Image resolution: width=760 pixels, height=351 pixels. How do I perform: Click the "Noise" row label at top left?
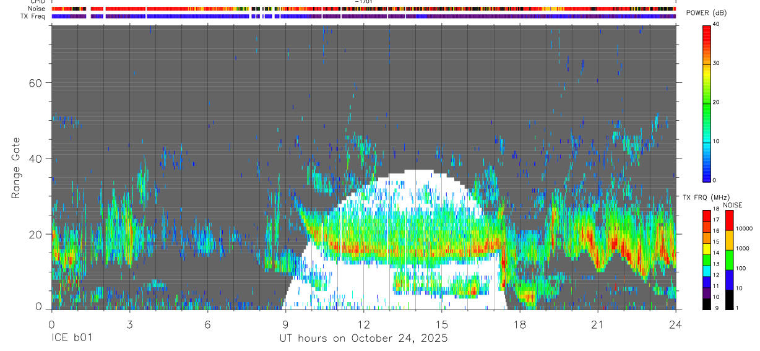point(37,9)
